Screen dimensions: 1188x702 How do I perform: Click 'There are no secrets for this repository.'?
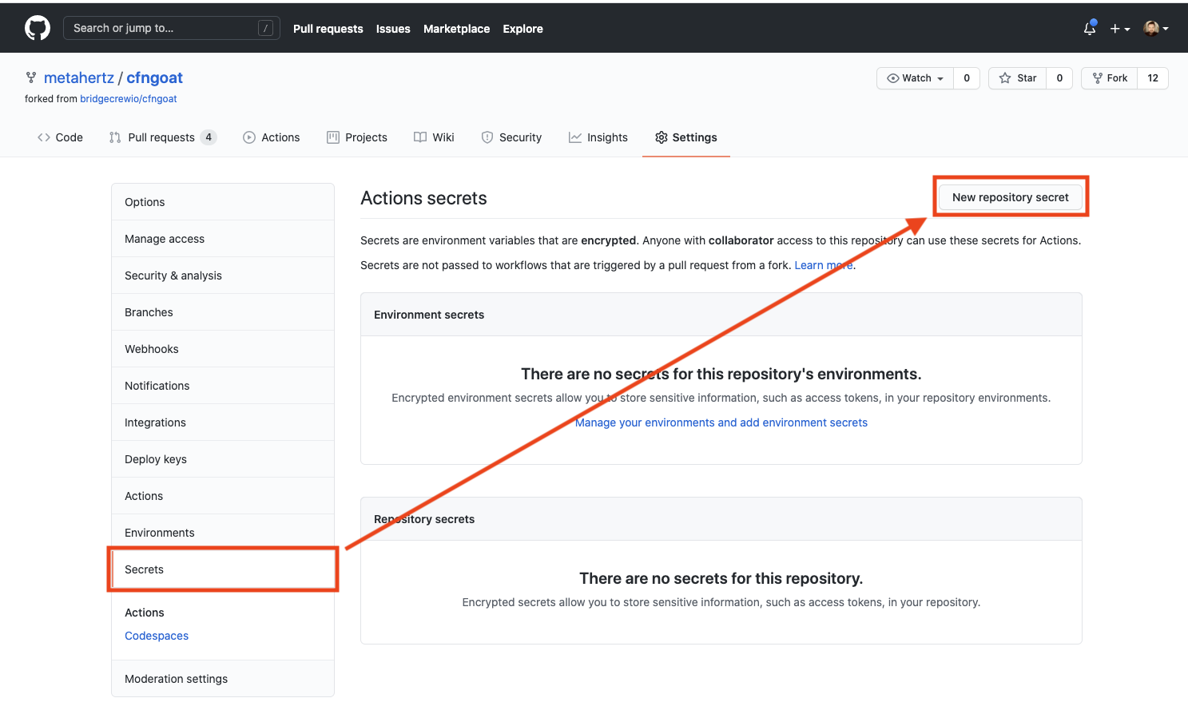pyautogui.click(x=721, y=578)
